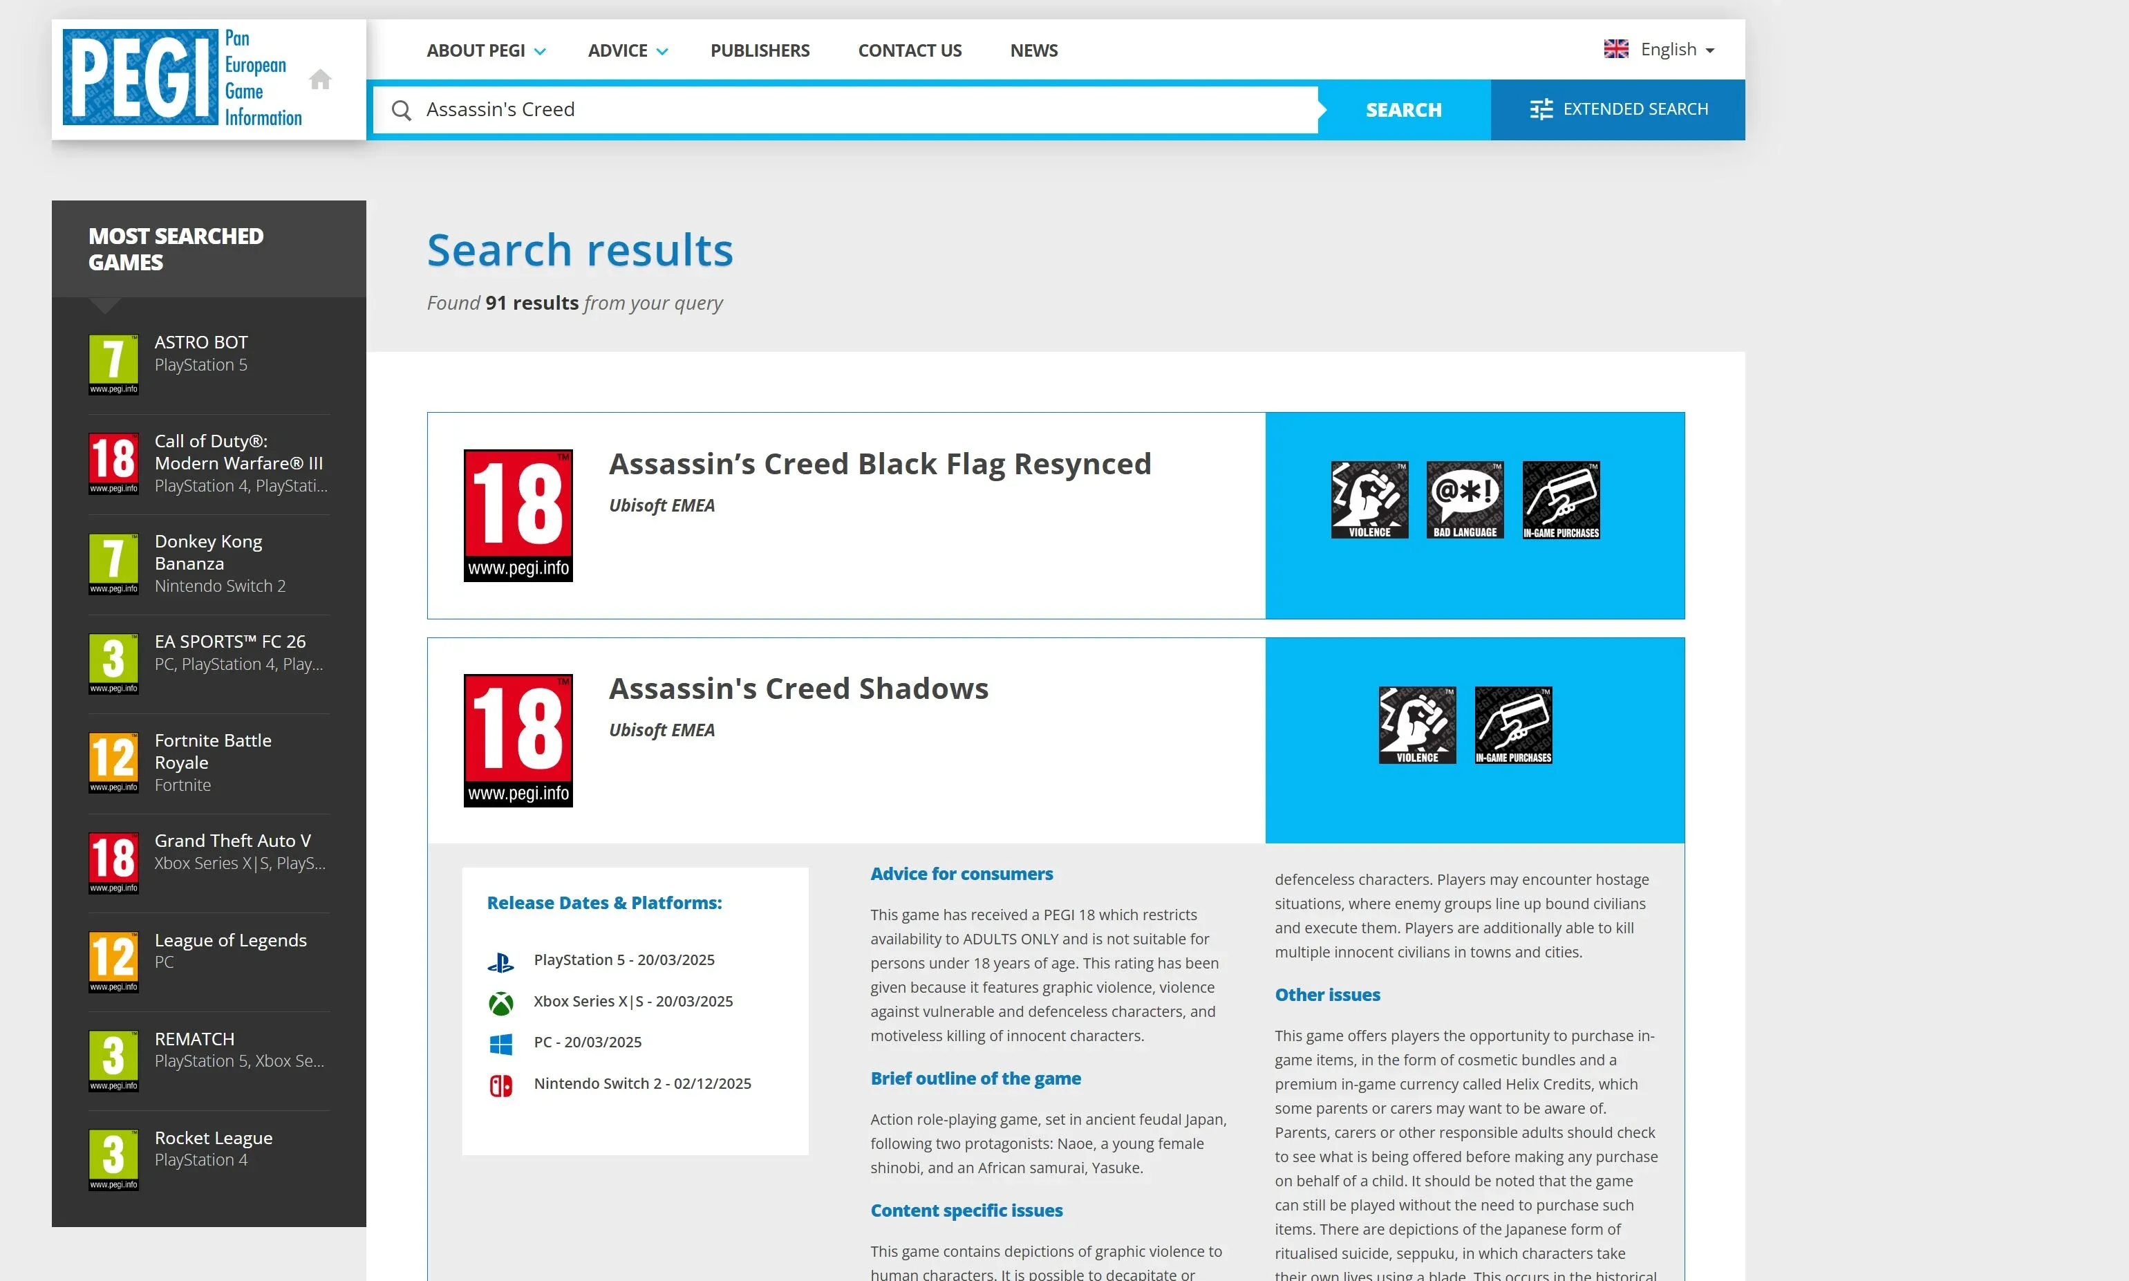
Task: Go to the NEWS section
Action: pos(1033,50)
